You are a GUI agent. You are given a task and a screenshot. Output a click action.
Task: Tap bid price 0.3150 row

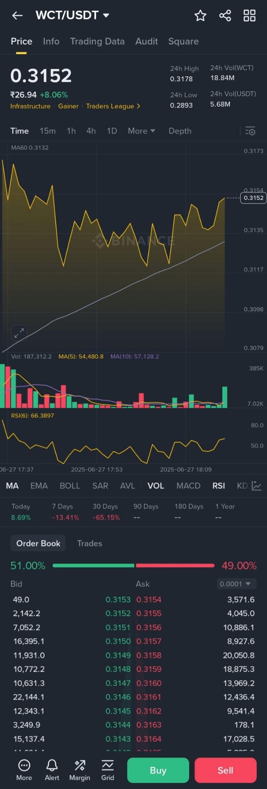tap(118, 641)
